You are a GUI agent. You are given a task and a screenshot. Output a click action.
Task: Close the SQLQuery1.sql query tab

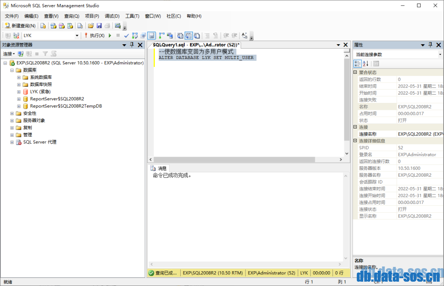346,45
